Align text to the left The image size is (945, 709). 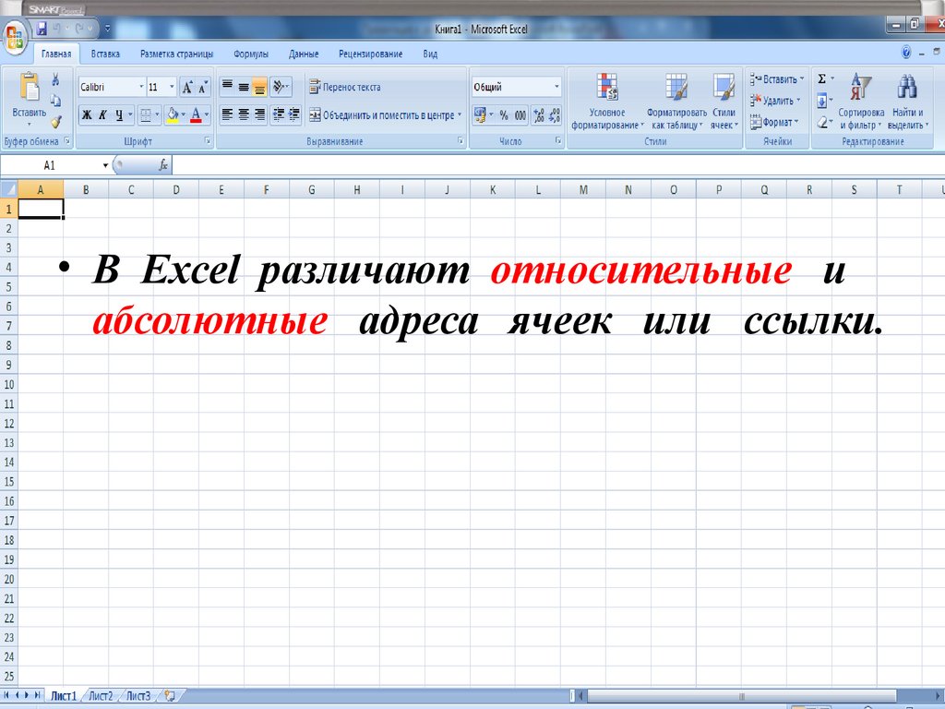(x=227, y=114)
